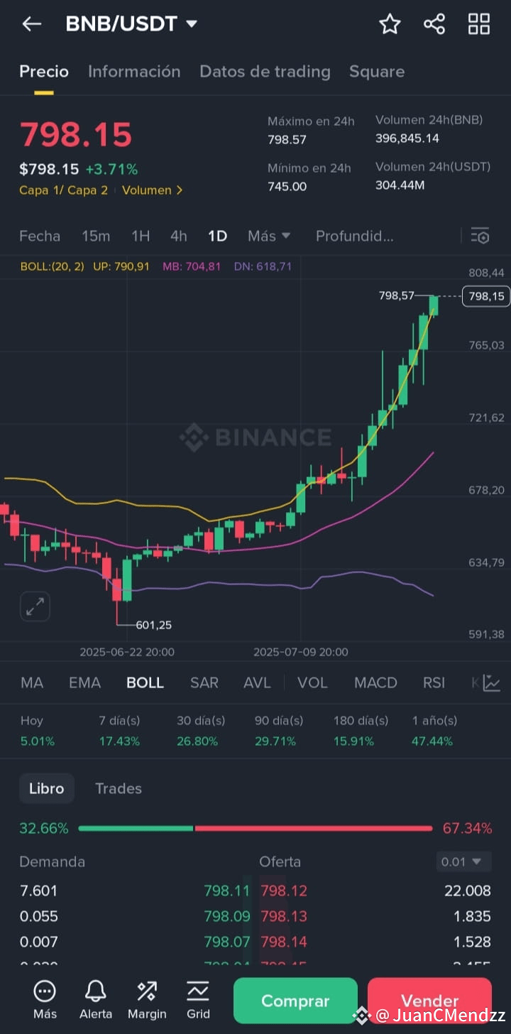
Task: Tap the back arrow icon
Action: [31, 24]
